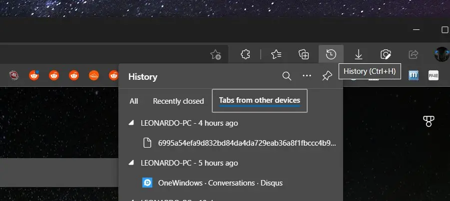Image resolution: width=450 pixels, height=201 pixels.
Task: Open the blue M bookmark favicon
Action: (414, 75)
